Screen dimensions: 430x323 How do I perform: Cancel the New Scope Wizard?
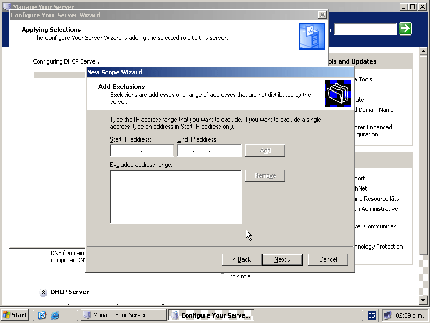click(x=328, y=259)
